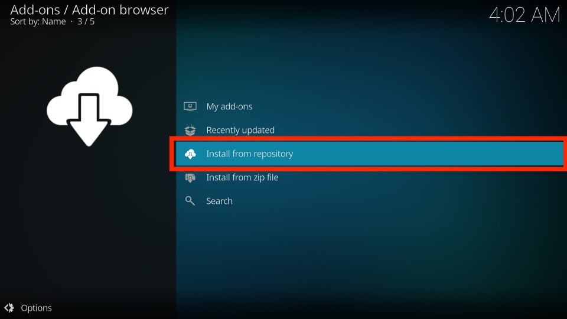The width and height of the screenshot is (567, 319).
Task: Click the Options gear icon
Action: point(9,308)
